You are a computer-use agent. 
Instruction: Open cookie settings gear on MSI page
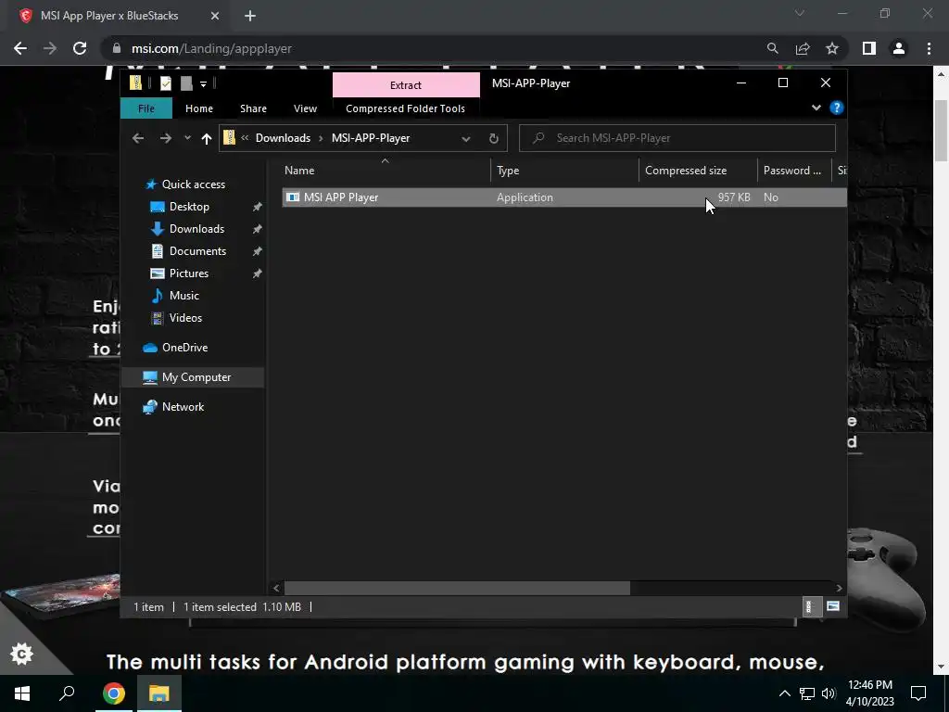pyautogui.click(x=22, y=654)
